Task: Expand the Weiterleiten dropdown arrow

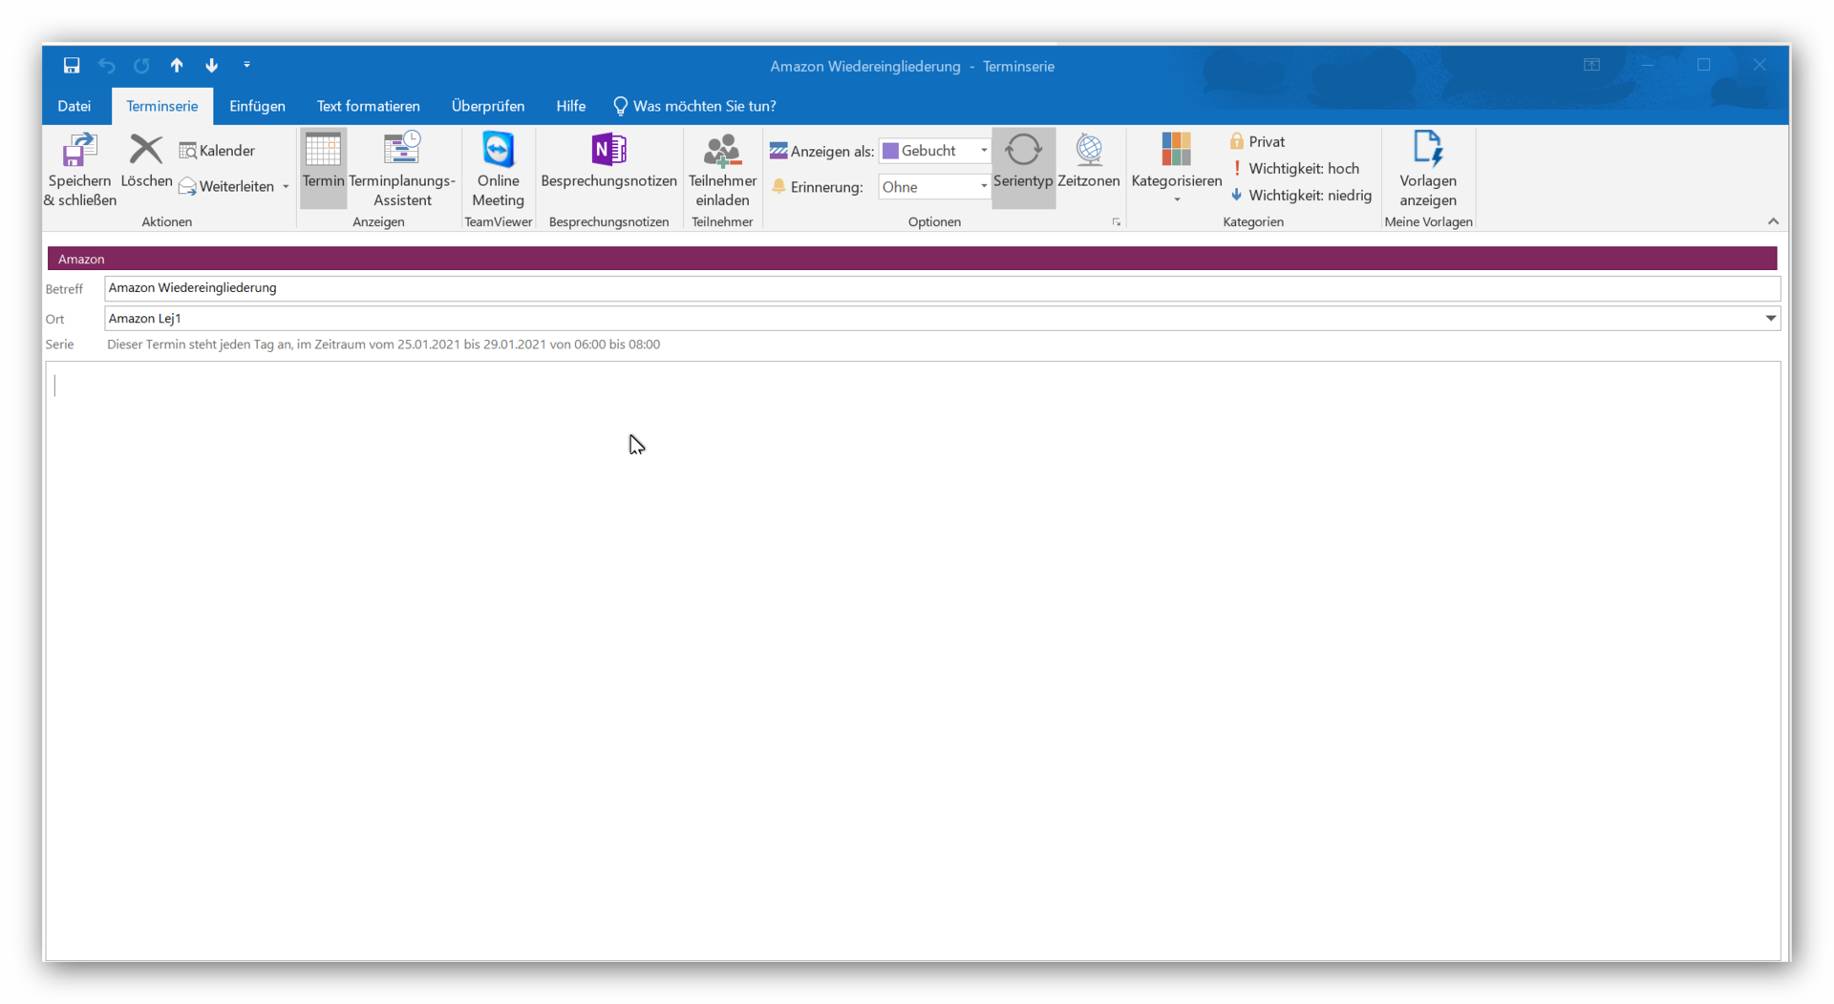Action: [286, 187]
